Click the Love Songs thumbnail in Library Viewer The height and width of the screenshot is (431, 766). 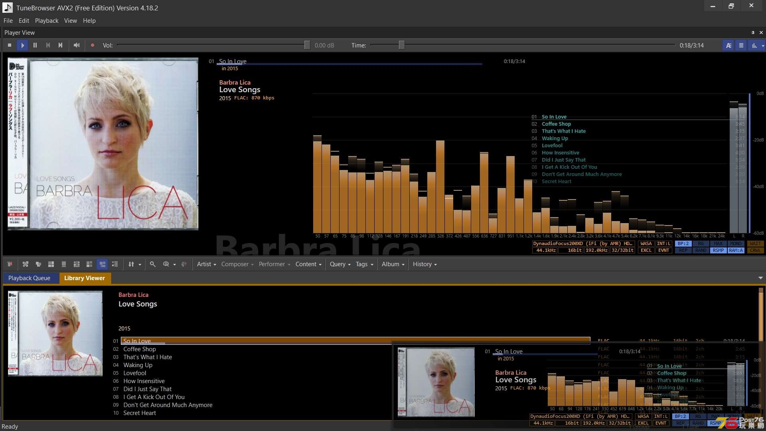[x=55, y=333]
